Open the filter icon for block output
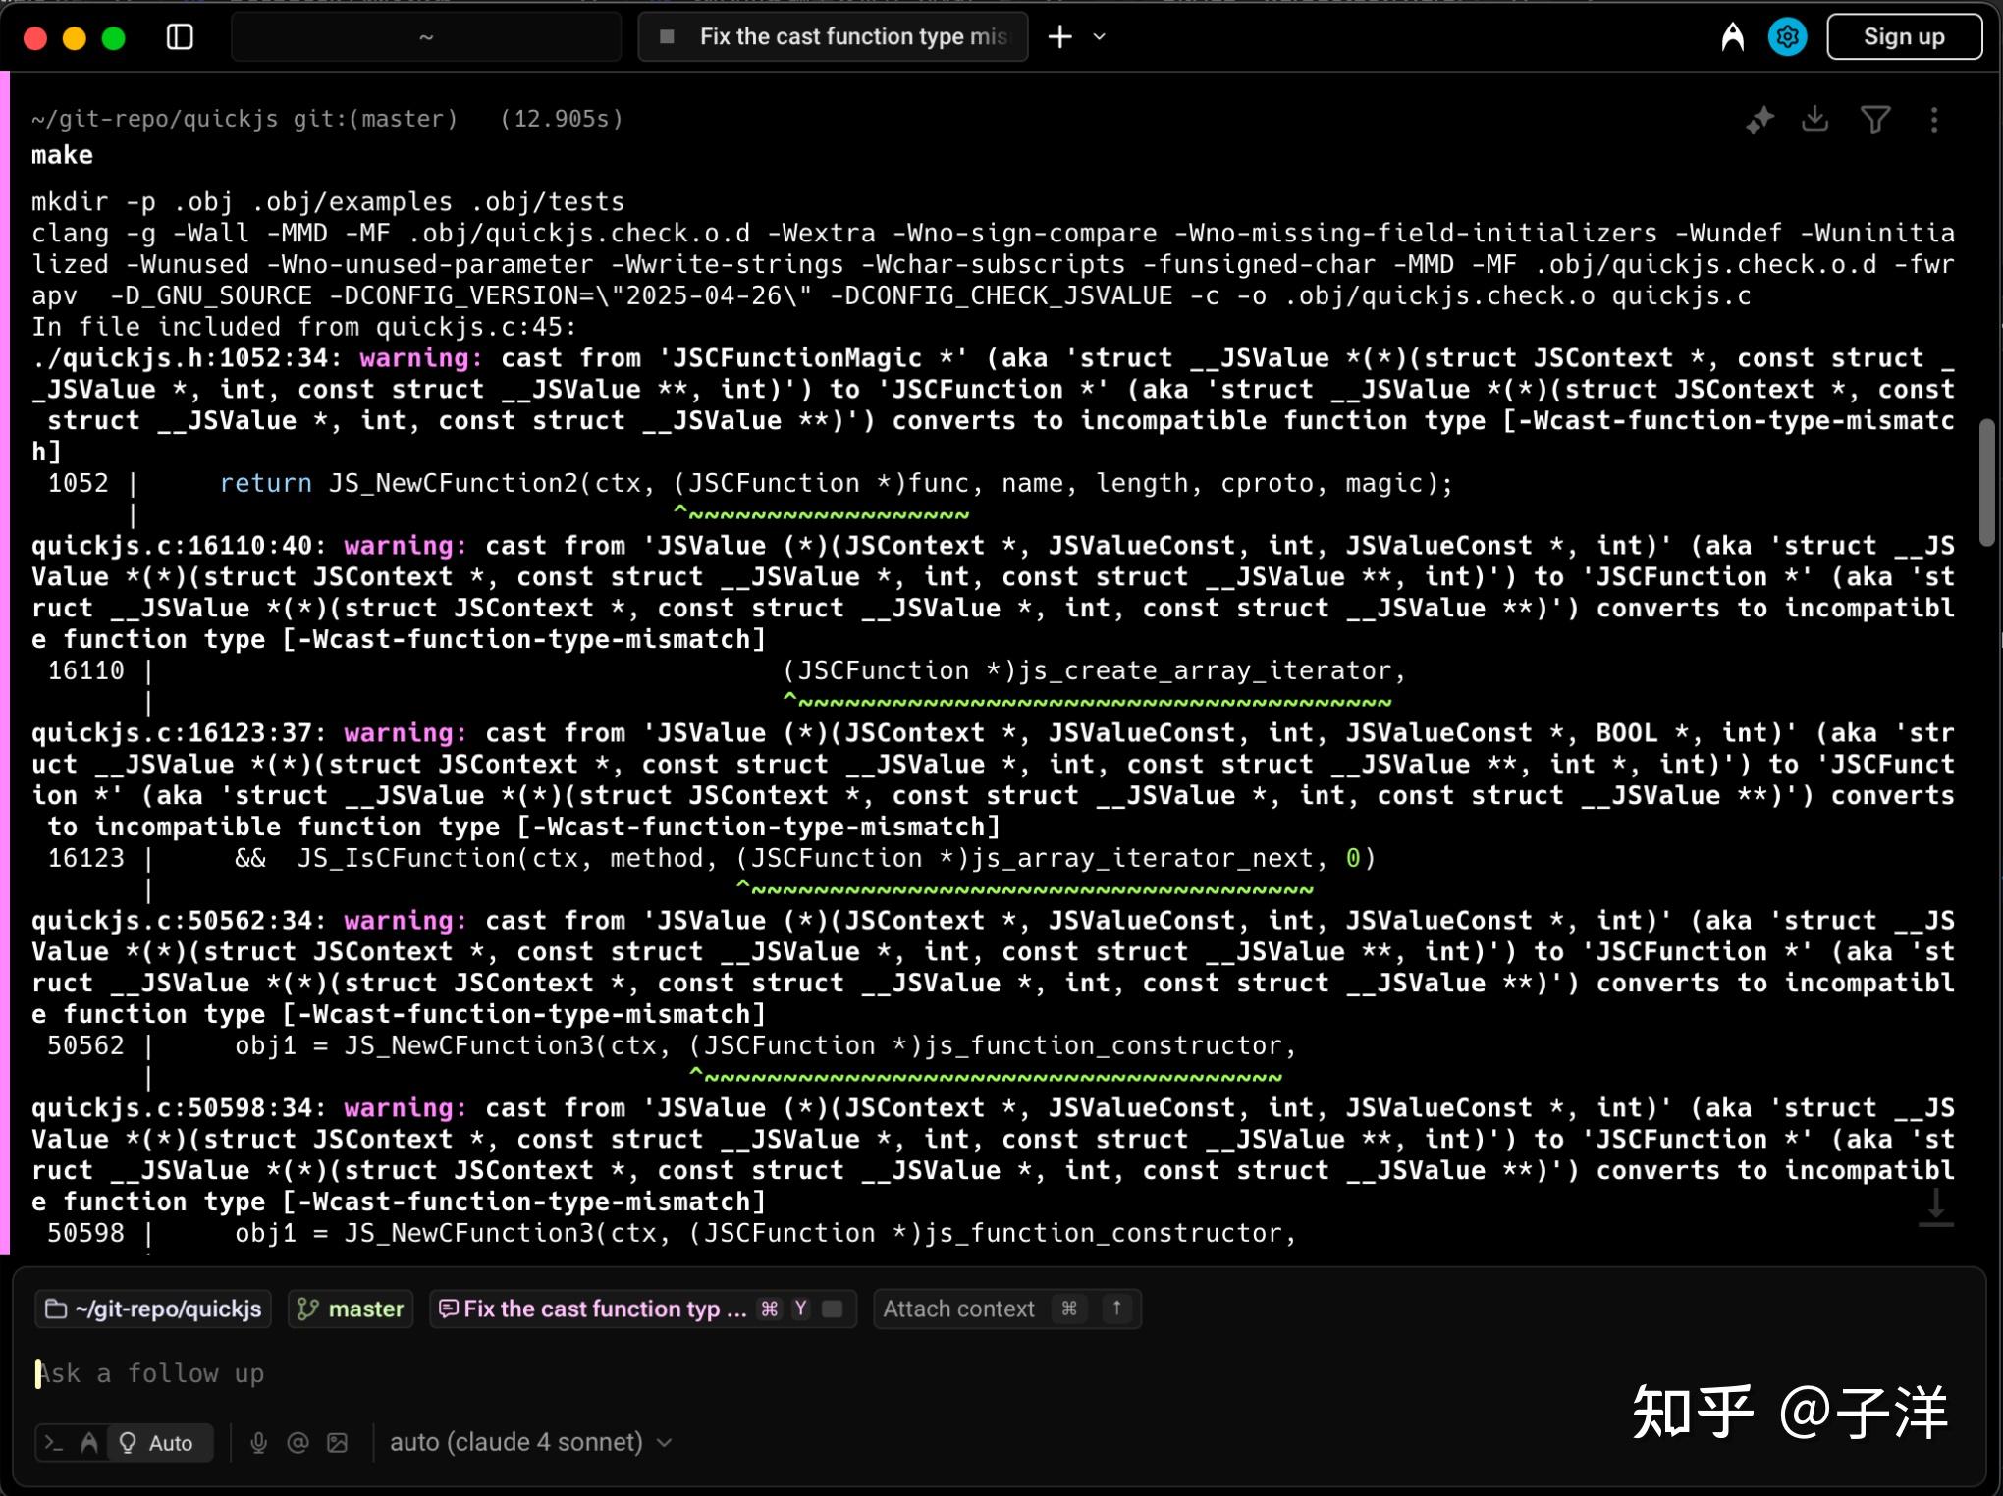2003x1496 pixels. (1876, 119)
